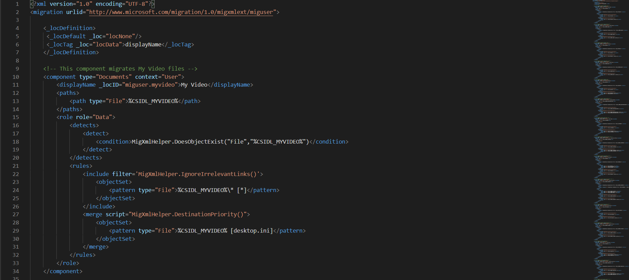Open the microsoft.com migration URL link
Viewport: 629px width, 280px height.
[x=181, y=12]
